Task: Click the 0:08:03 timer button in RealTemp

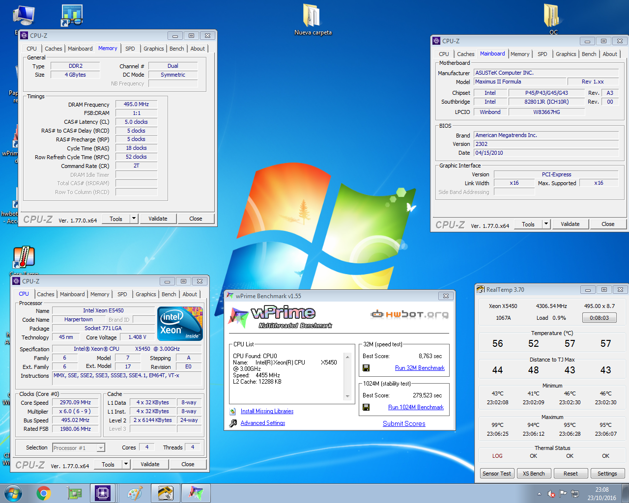Action: [599, 318]
